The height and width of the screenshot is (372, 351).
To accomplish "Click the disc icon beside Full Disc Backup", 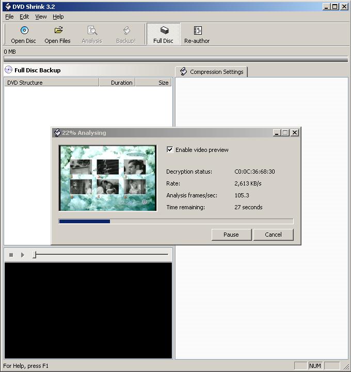I will (8, 70).
